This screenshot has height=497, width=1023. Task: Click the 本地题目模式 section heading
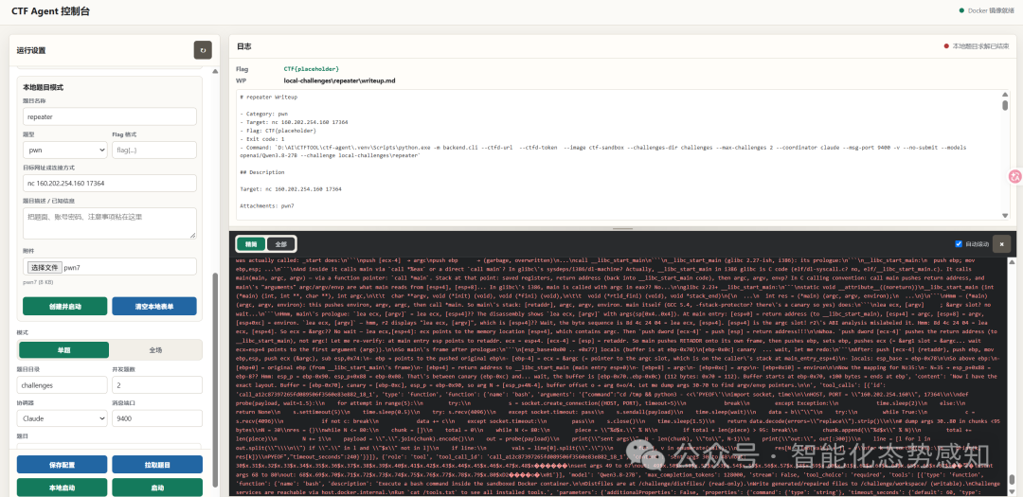[43, 87]
